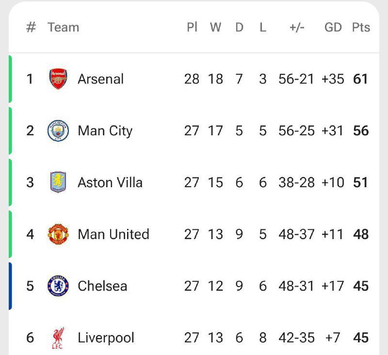The width and height of the screenshot is (388, 355).
Task: Sort standings by GD column header
Action: click(333, 27)
